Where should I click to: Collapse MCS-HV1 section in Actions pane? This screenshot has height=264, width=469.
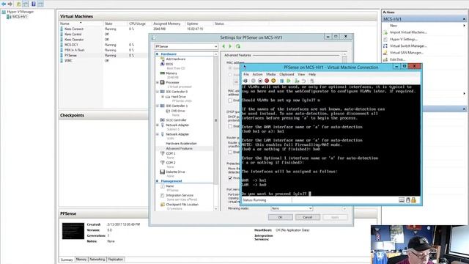tap(464, 19)
